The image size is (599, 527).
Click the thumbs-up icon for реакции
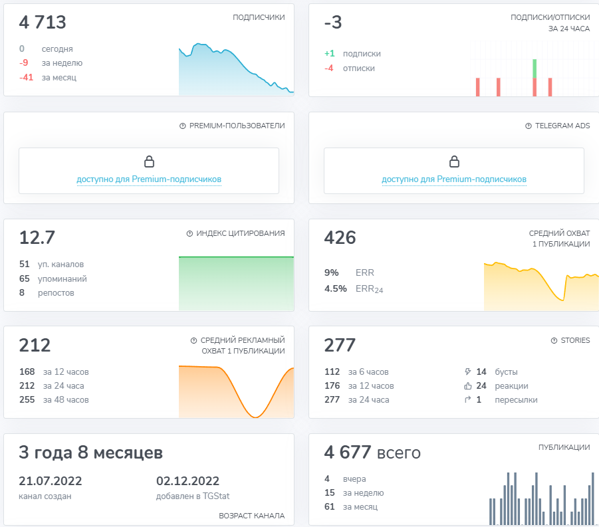click(x=467, y=385)
